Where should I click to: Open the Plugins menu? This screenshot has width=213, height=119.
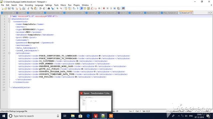[x=77, y=5]
